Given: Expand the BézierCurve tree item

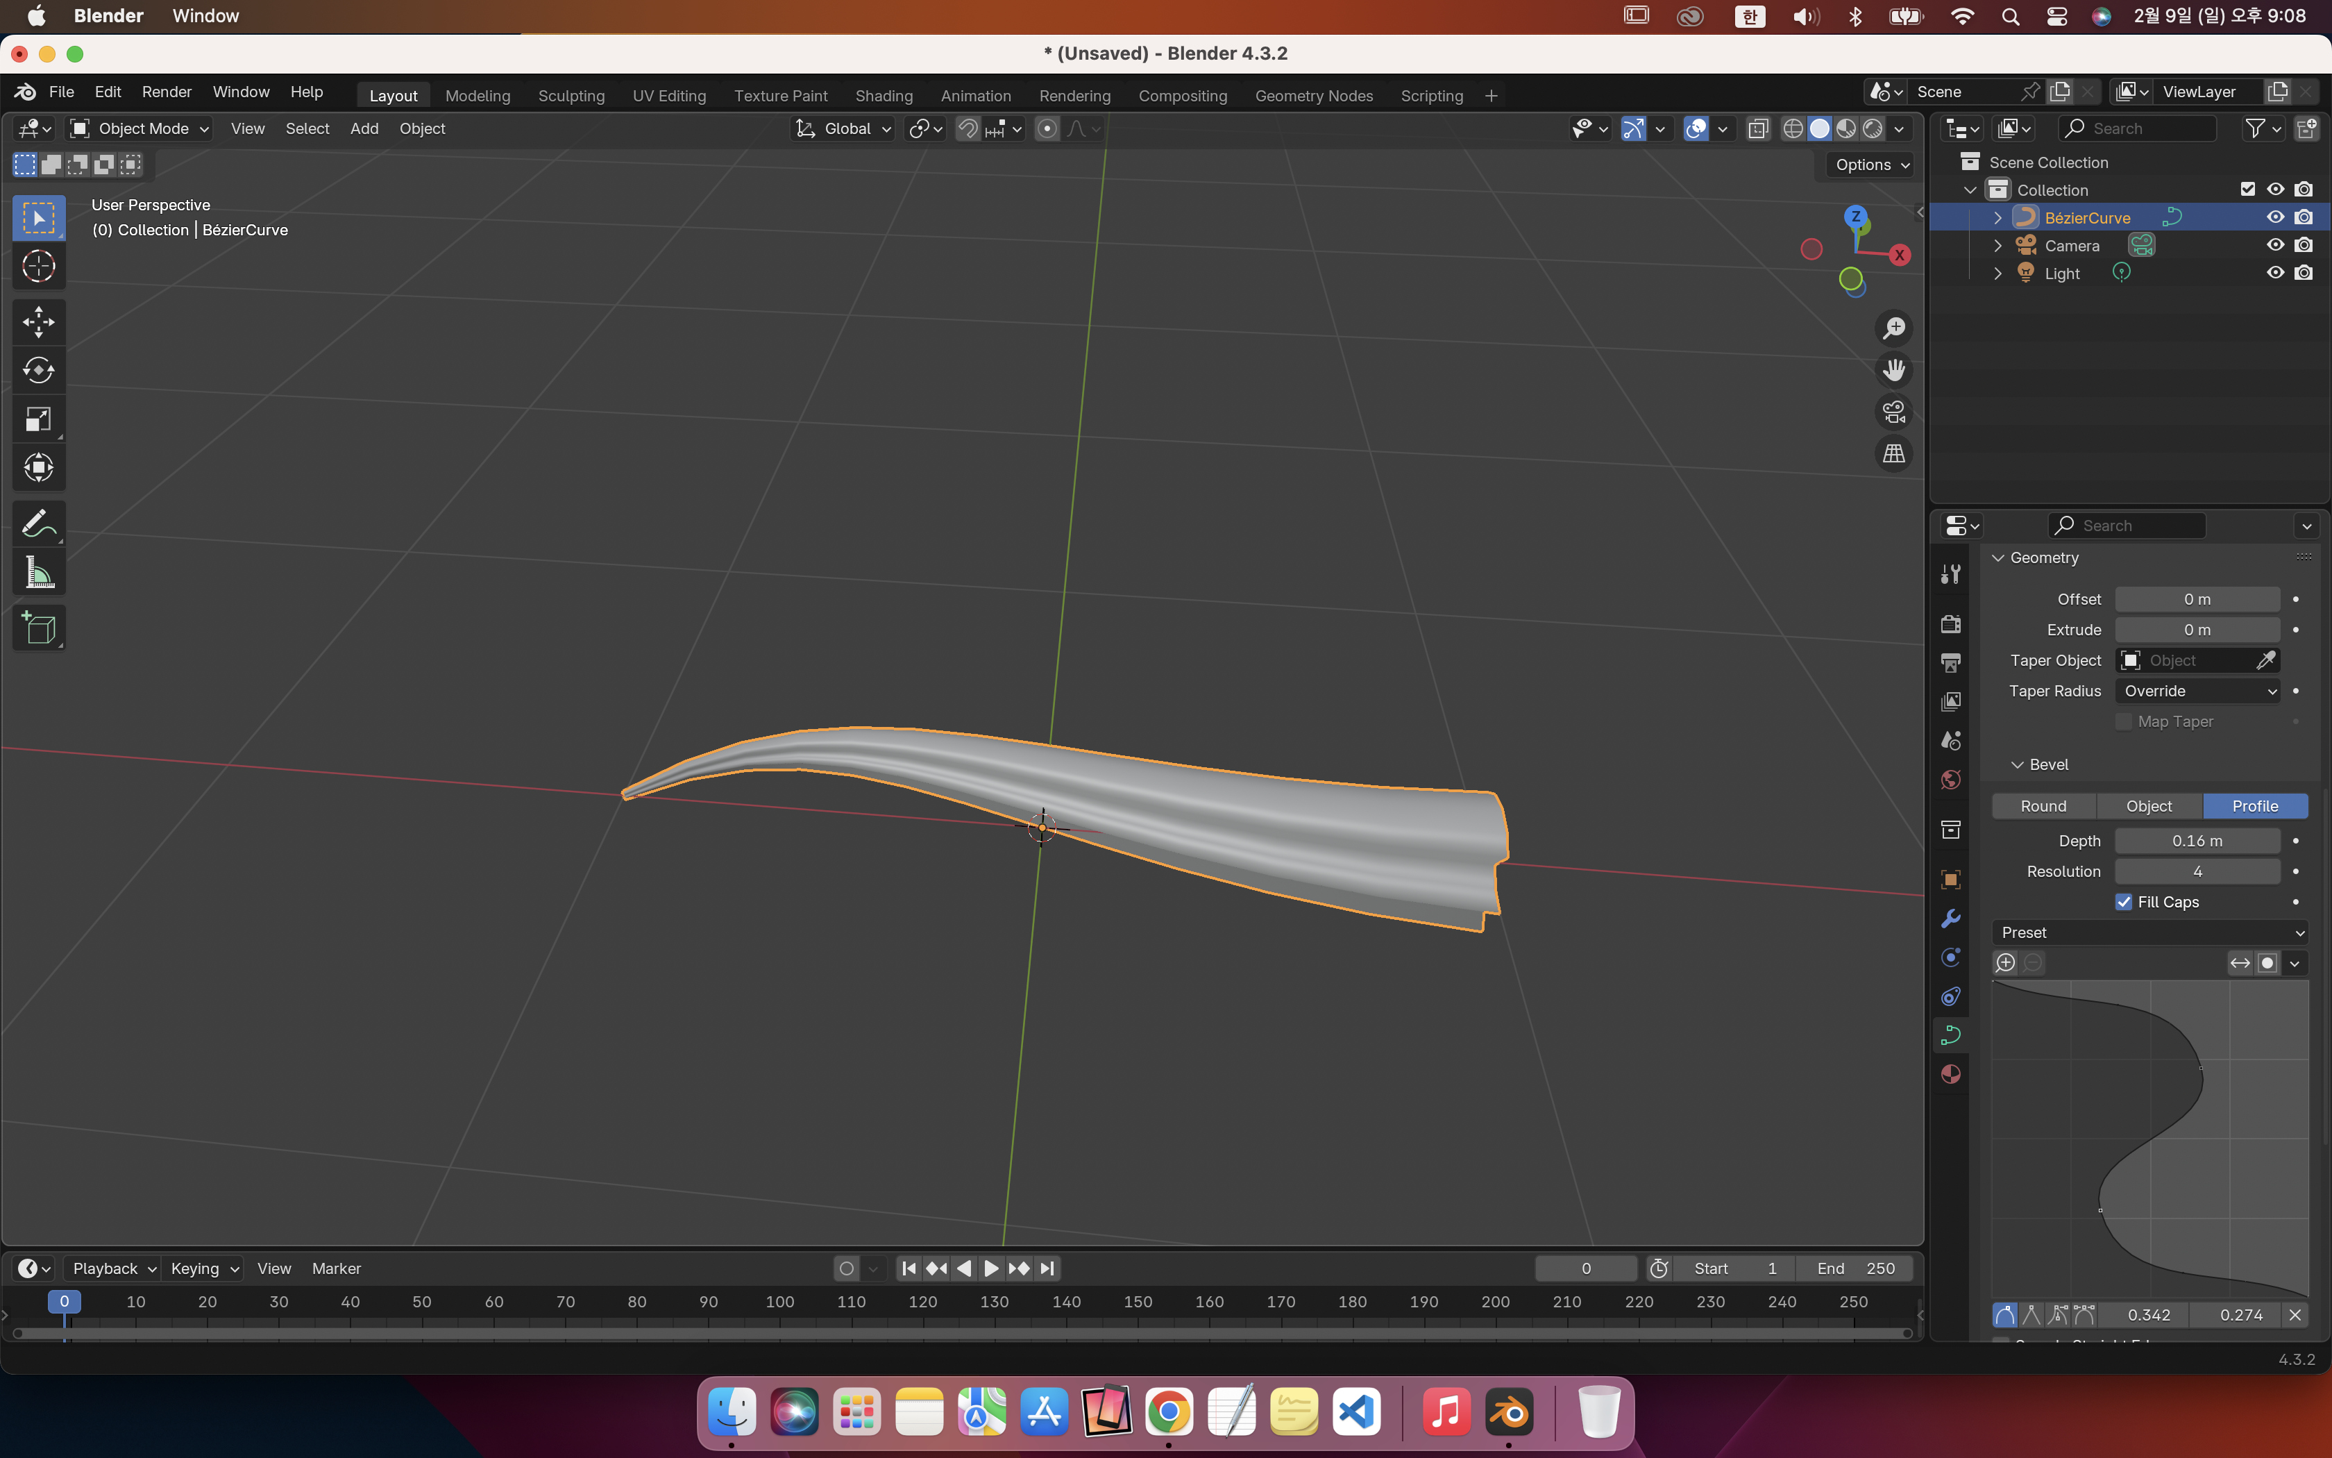Looking at the screenshot, I should 1997,218.
